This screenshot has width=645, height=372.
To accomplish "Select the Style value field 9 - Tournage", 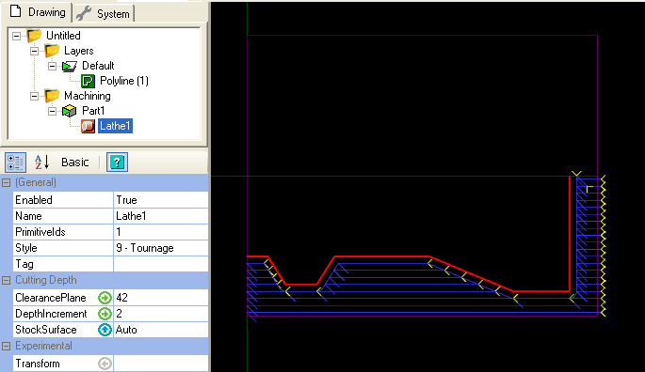I will pyautogui.click(x=161, y=248).
